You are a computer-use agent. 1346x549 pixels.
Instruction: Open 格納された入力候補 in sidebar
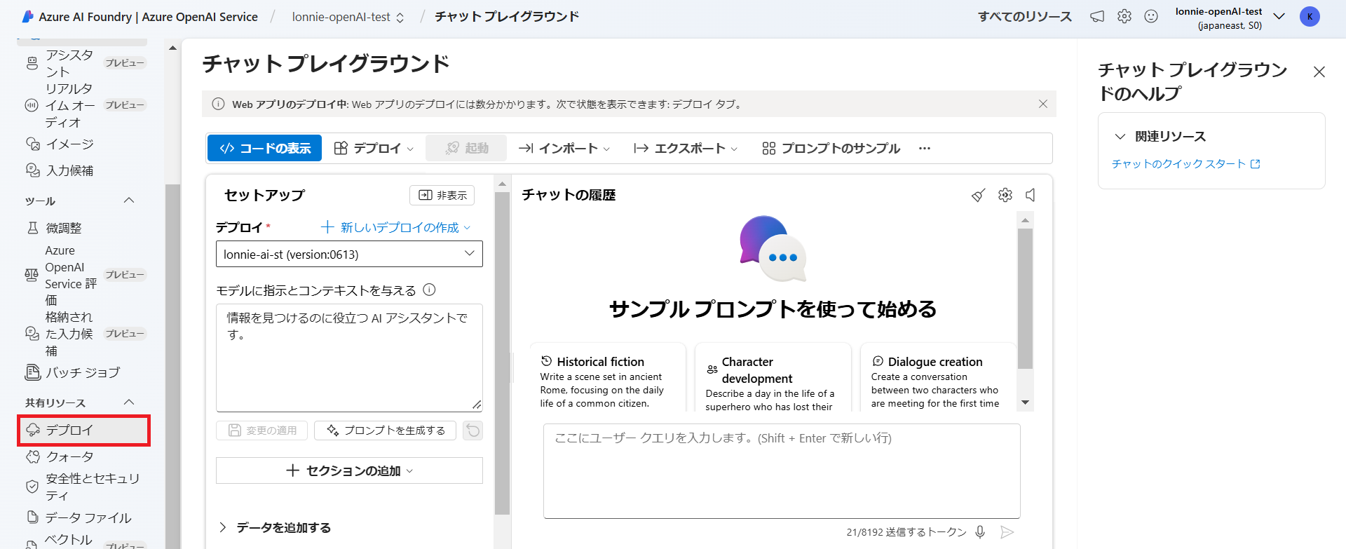[x=85, y=334]
